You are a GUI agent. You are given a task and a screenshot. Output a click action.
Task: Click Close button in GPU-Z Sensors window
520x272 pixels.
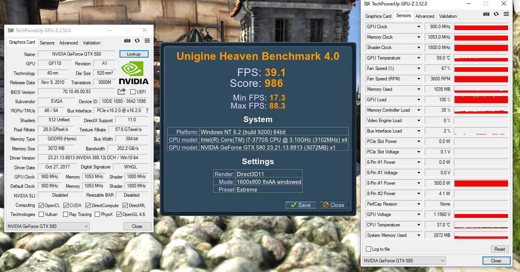click(496, 261)
